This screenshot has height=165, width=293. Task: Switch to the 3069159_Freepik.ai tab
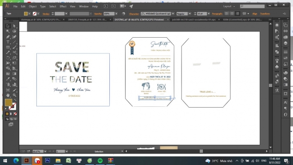tap(89, 19)
